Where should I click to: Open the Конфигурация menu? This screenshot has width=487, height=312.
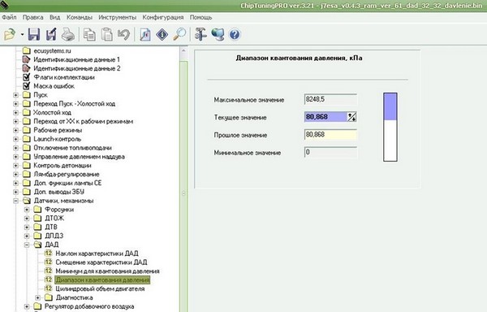(163, 17)
